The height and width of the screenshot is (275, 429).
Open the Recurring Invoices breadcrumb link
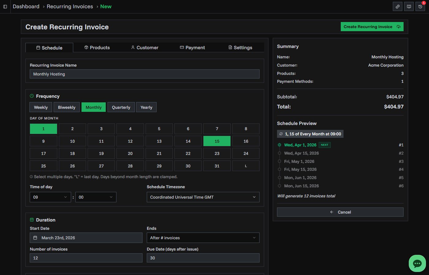[70, 6]
